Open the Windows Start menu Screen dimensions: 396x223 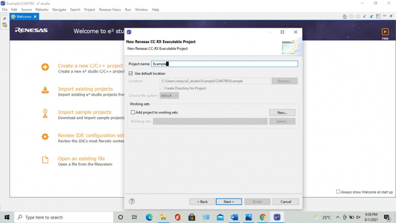[7, 217]
